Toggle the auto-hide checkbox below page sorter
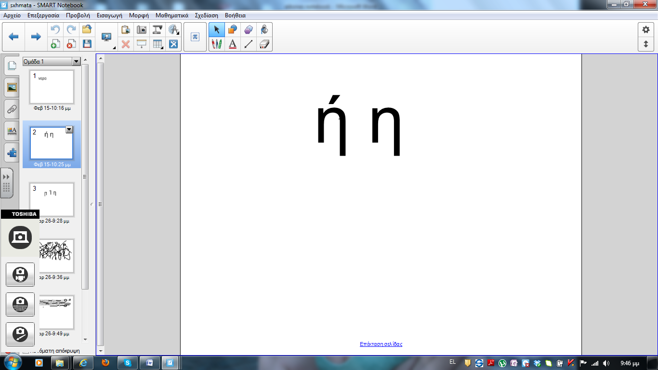This screenshot has width=658, height=370. 26,351
